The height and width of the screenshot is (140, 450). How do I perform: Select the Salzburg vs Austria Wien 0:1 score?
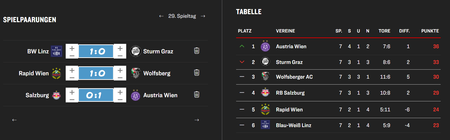96,95
